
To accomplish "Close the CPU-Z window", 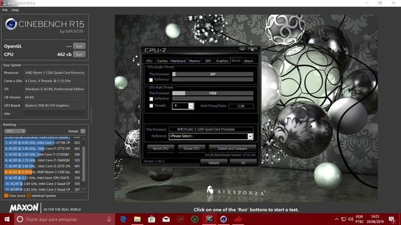I will point(252,49).
